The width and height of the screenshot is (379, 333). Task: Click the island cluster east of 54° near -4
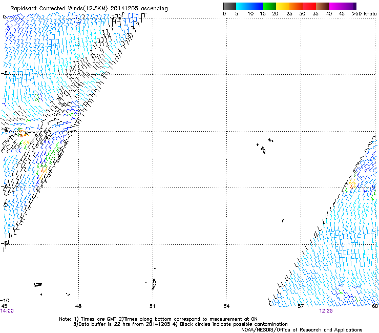pyautogui.click(x=265, y=146)
